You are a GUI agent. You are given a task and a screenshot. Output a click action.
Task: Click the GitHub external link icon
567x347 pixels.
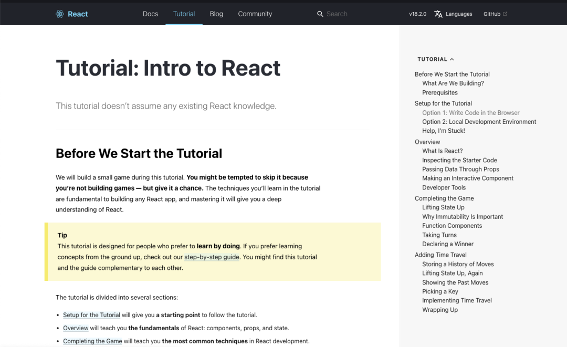[505, 14]
